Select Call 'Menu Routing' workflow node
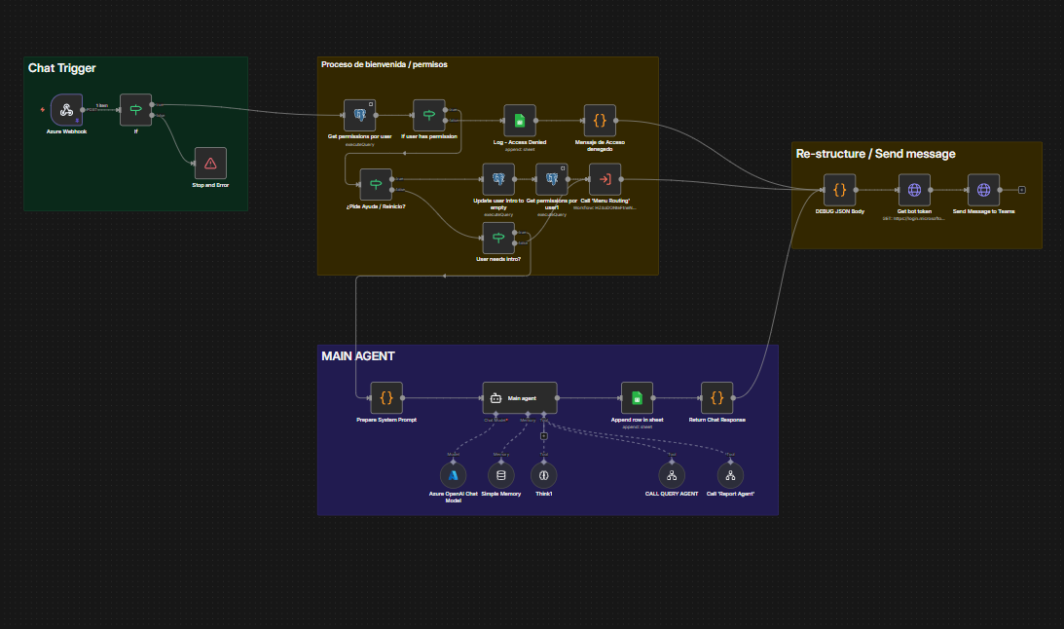 [x=605, y=179]
